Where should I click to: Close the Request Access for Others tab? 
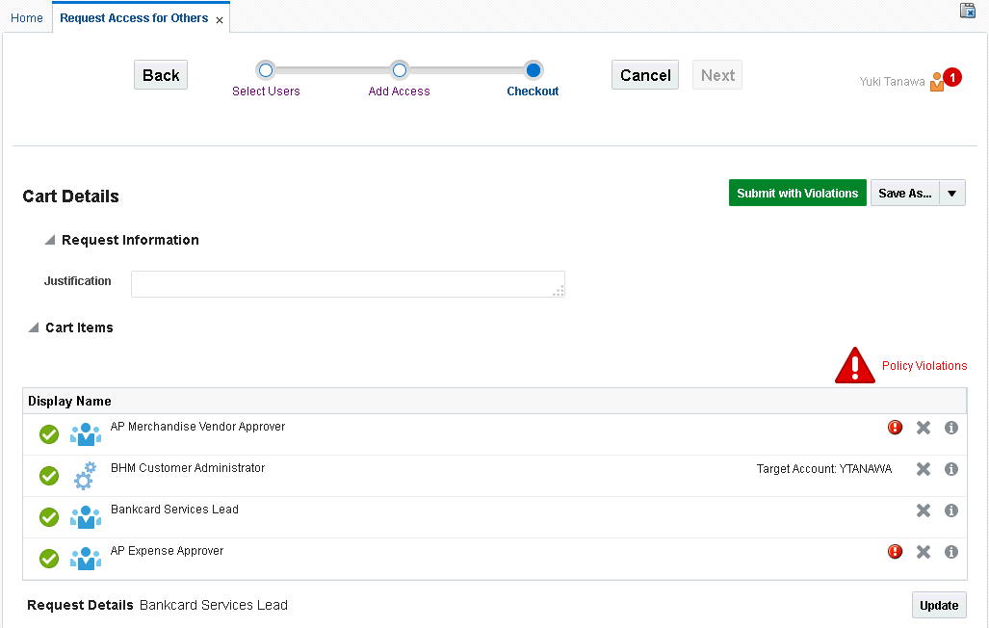tap(220, 20)
